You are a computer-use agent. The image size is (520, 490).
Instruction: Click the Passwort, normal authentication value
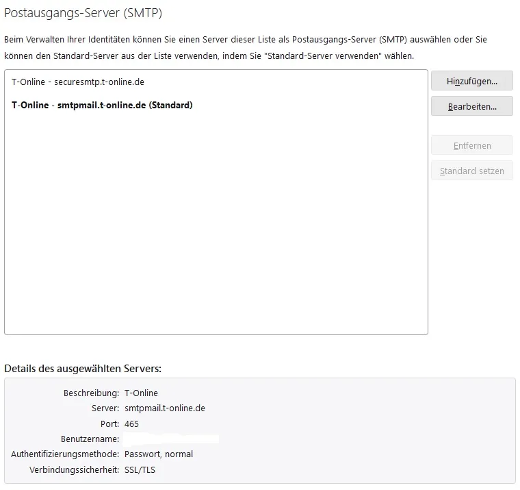159,454
